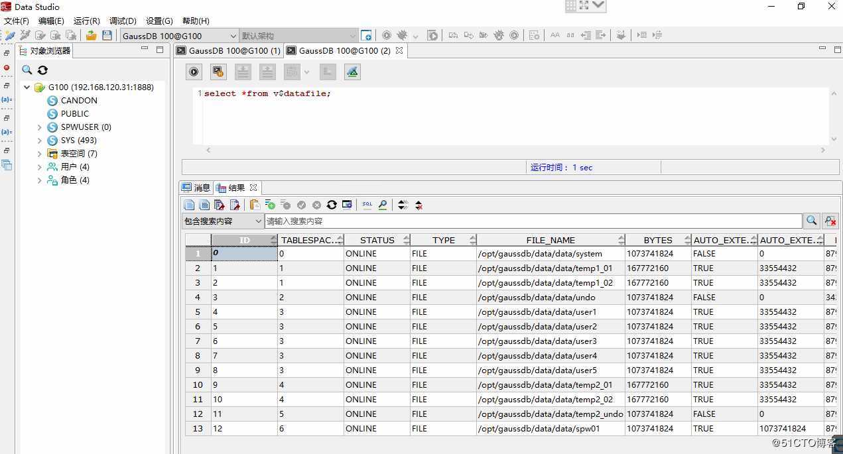Save the script with the floppy disk icon
This screenshot has height=454, width=843.
(x=107, y=36)
